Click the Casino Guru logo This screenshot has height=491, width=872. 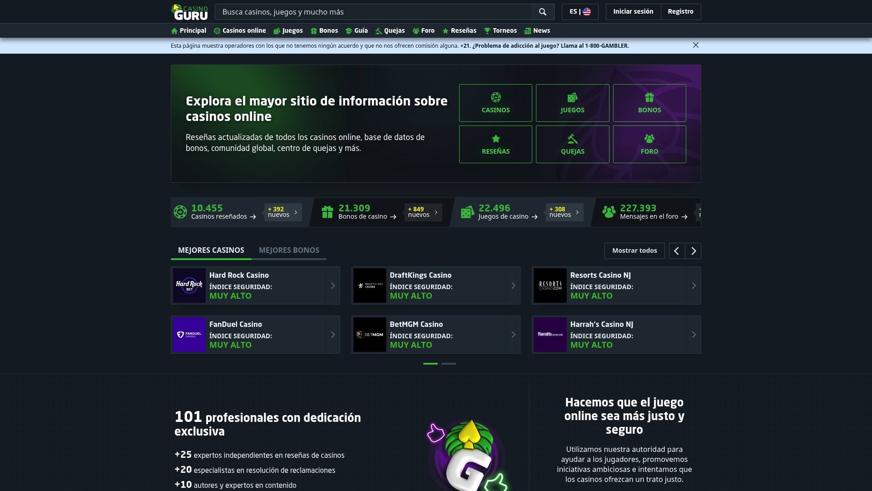point(190,12)
